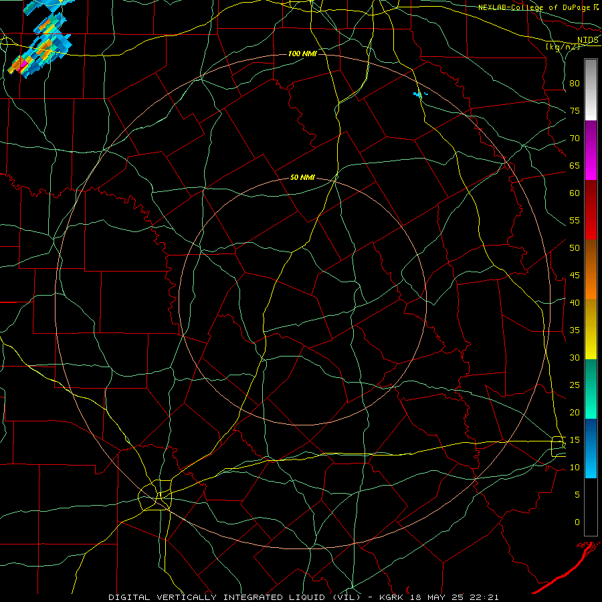Click the 5 value on the scale
This screenshot has width=602, height=602.
(577, 494)
